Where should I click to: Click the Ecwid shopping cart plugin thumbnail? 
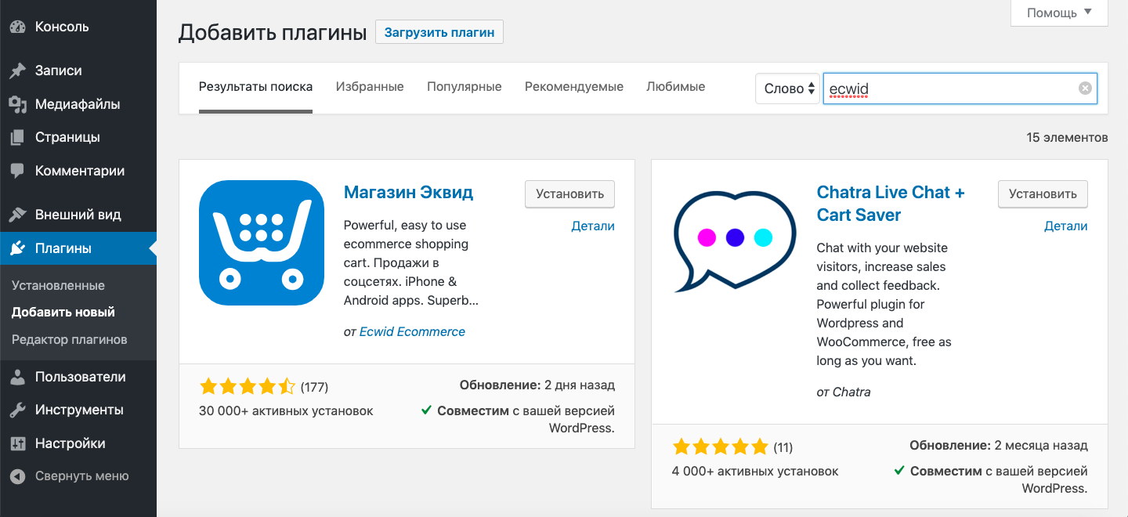(262, 243)
